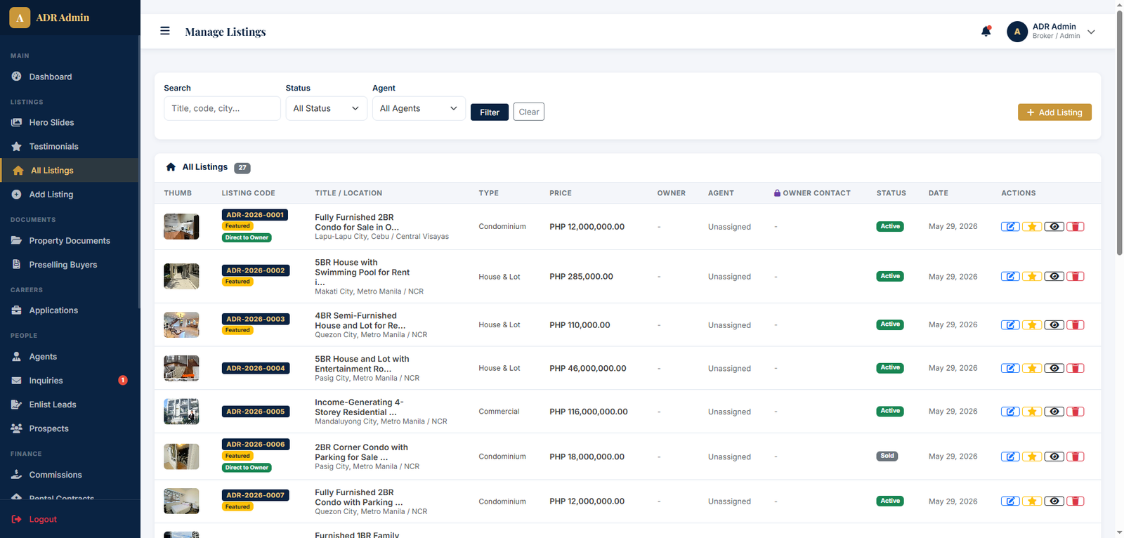Open the All Agents dropdown
This screenshot has width=1124, height=538.
coord(419,108)
